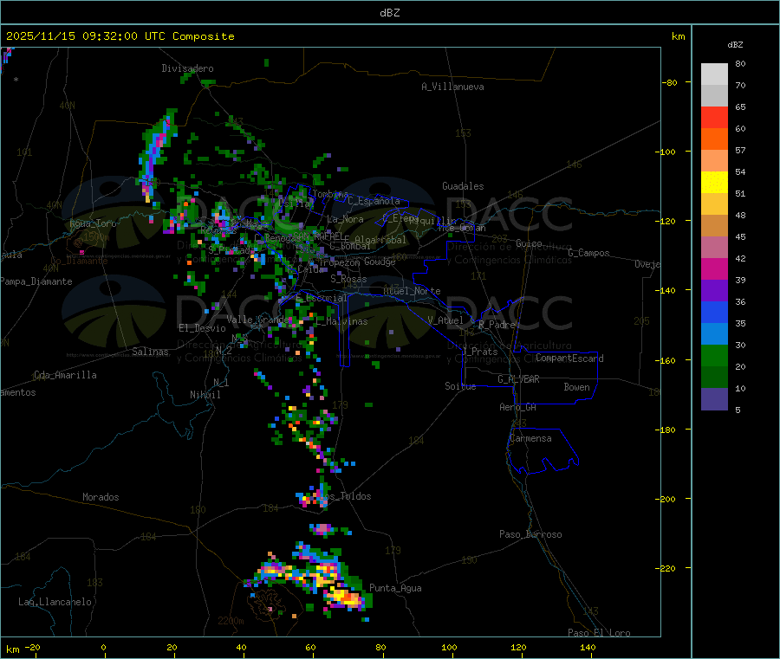Image resolution: width=780 pixels, height=659 pixels.
Task: Click the Morados location label
Action: click(101, 497)
